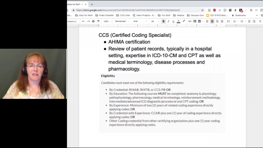Close the current browser tab
This screenshot has height=148, width=263.
(85, 4)
